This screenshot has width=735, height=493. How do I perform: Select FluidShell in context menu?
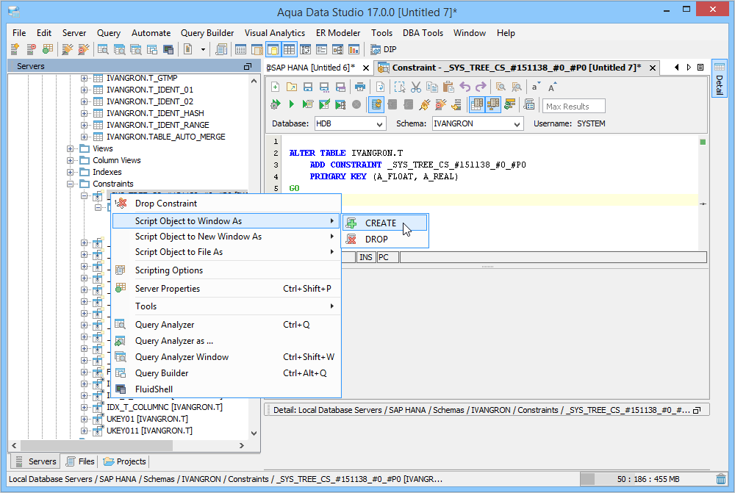pos(226,389)
